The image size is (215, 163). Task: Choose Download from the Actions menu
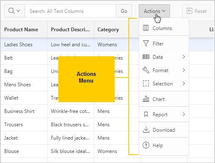pyautogui.click(x=164, y=130)
